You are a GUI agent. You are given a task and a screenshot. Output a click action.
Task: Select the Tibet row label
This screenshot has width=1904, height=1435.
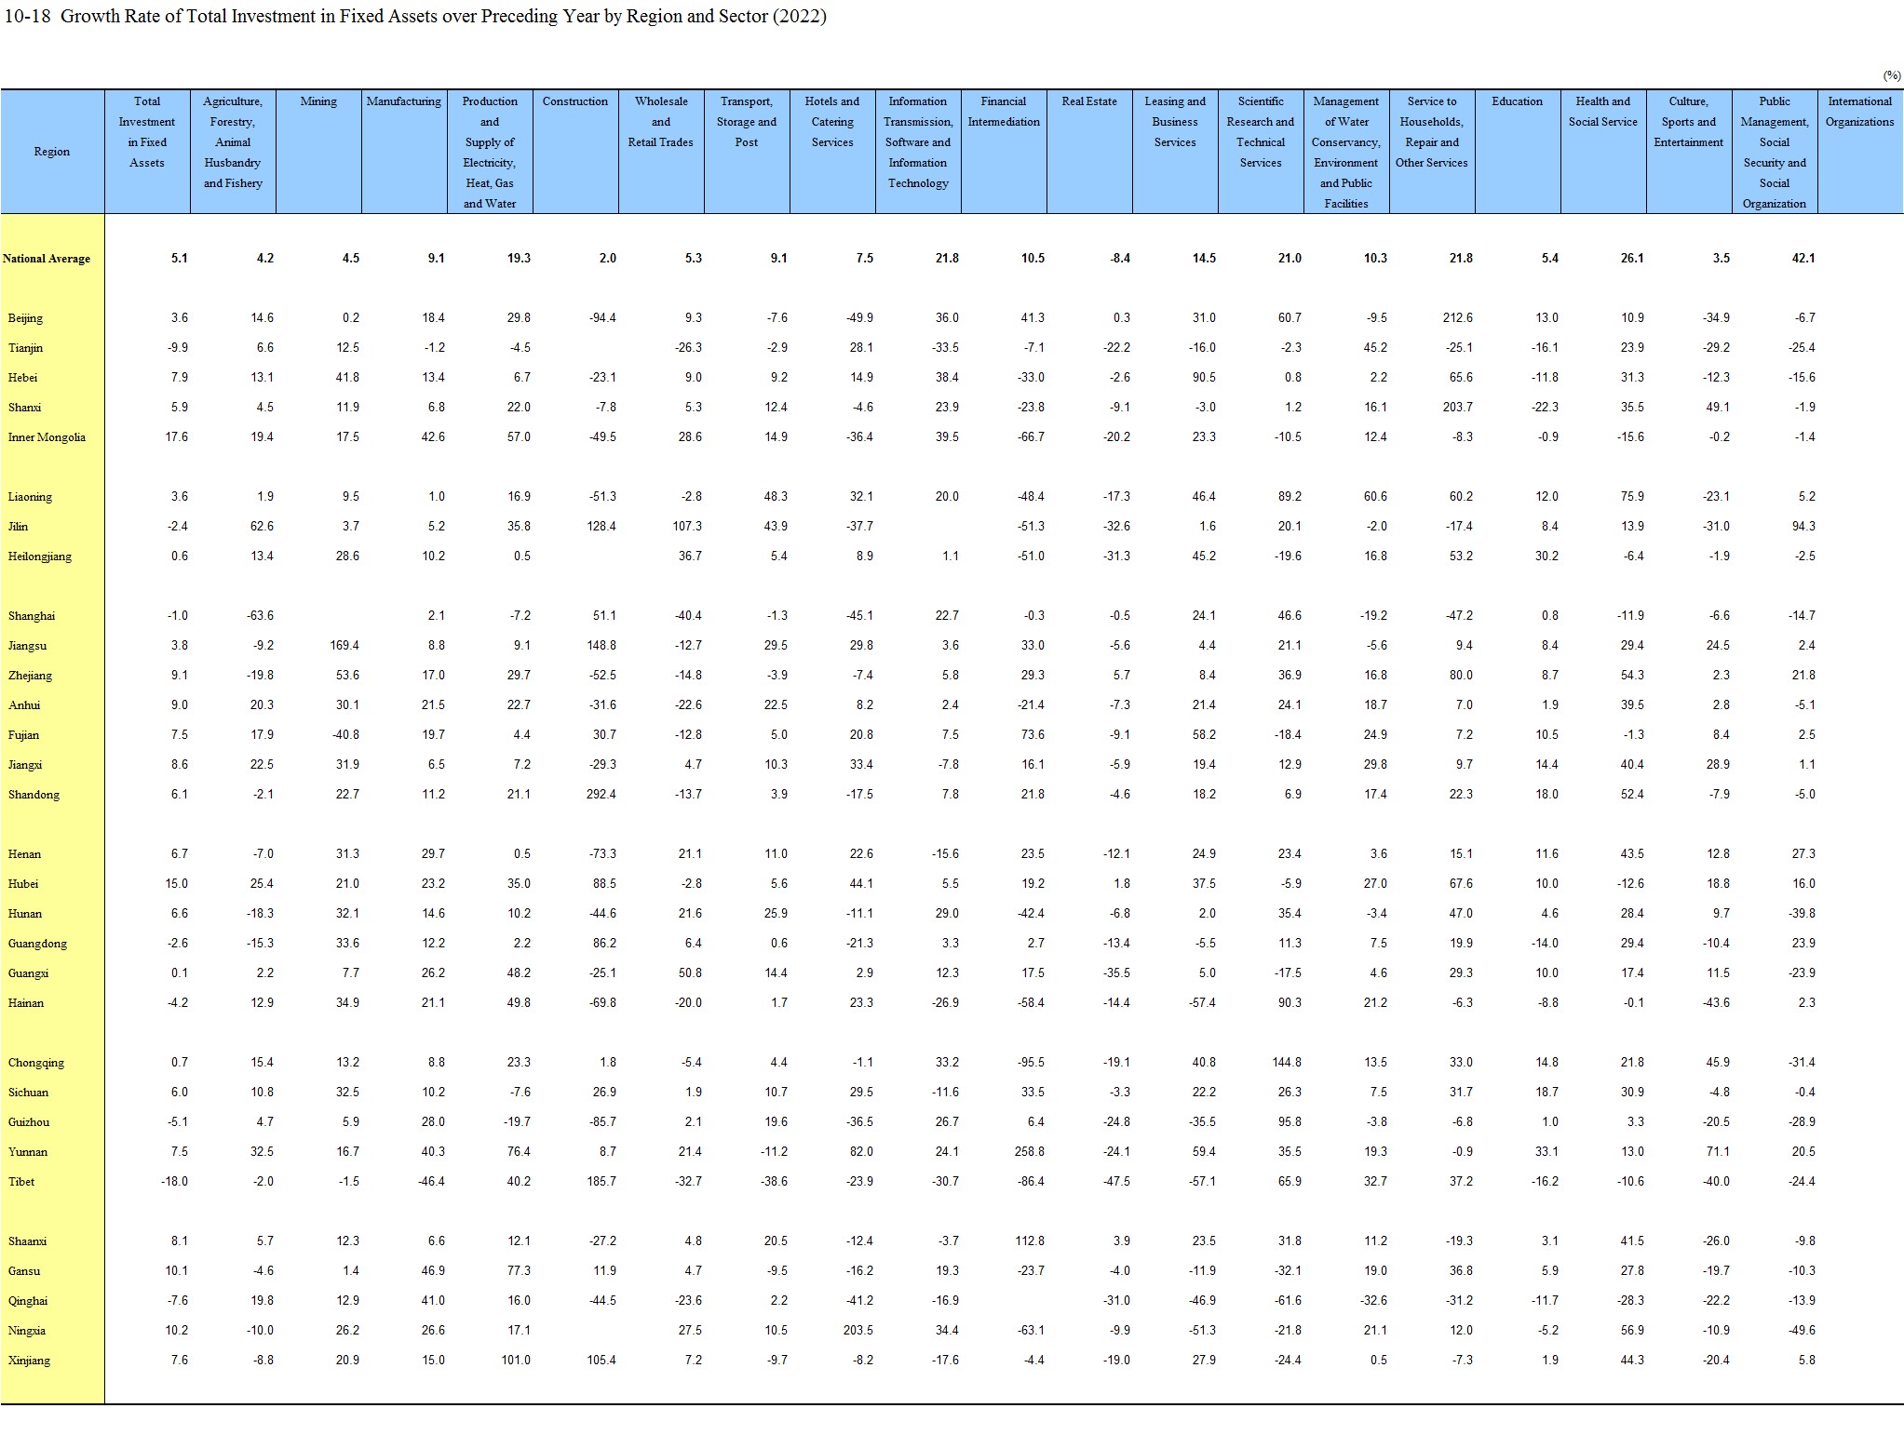21,1182
